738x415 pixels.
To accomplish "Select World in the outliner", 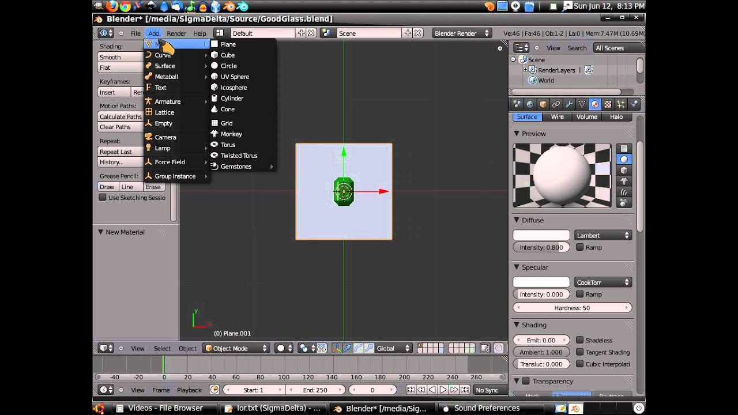I will [x=545, y=80].
